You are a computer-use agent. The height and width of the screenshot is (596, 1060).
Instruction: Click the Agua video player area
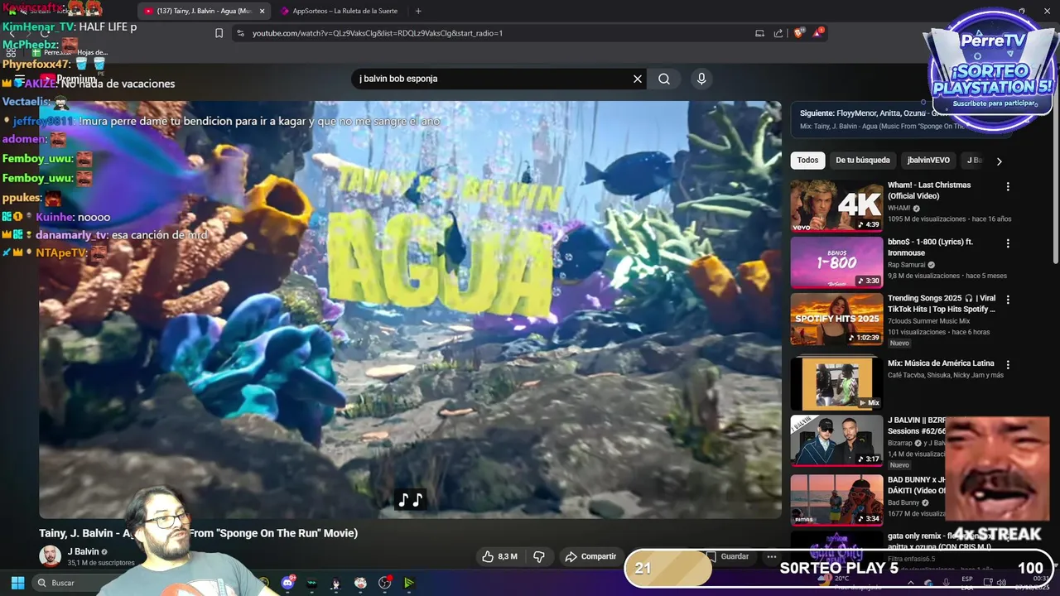410,310
